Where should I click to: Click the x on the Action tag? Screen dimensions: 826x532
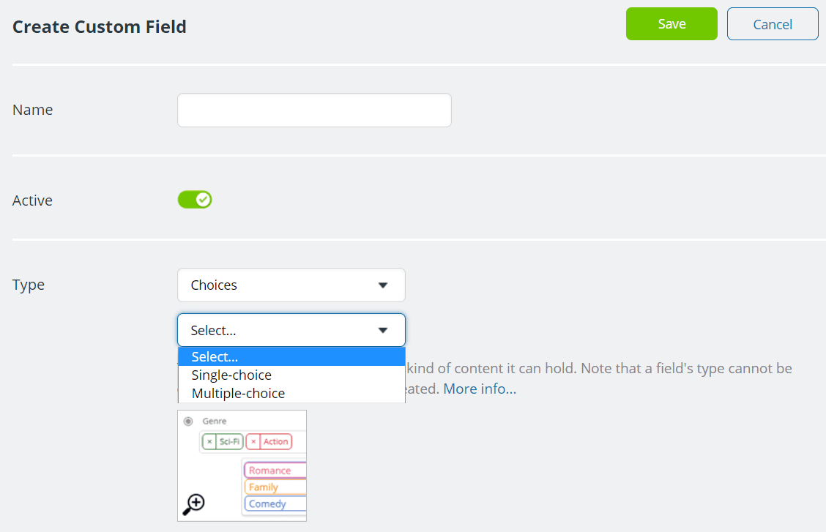click(253, 442)
